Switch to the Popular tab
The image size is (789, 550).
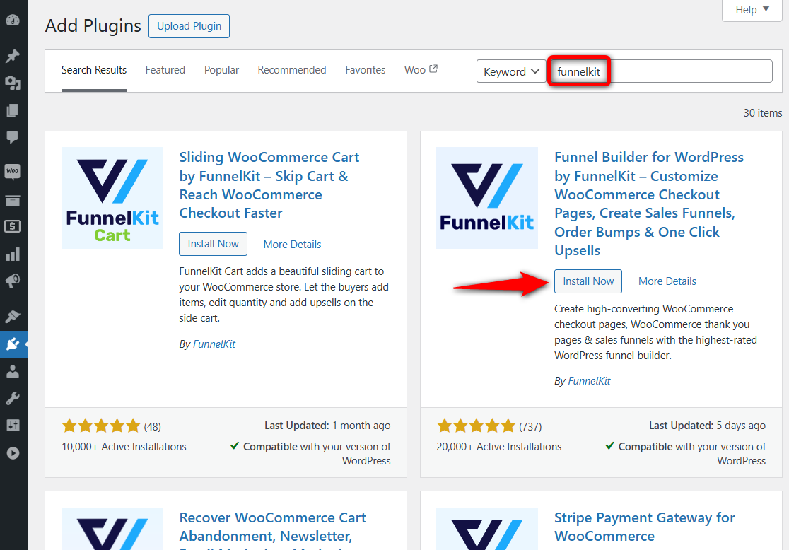coord(221,70)
